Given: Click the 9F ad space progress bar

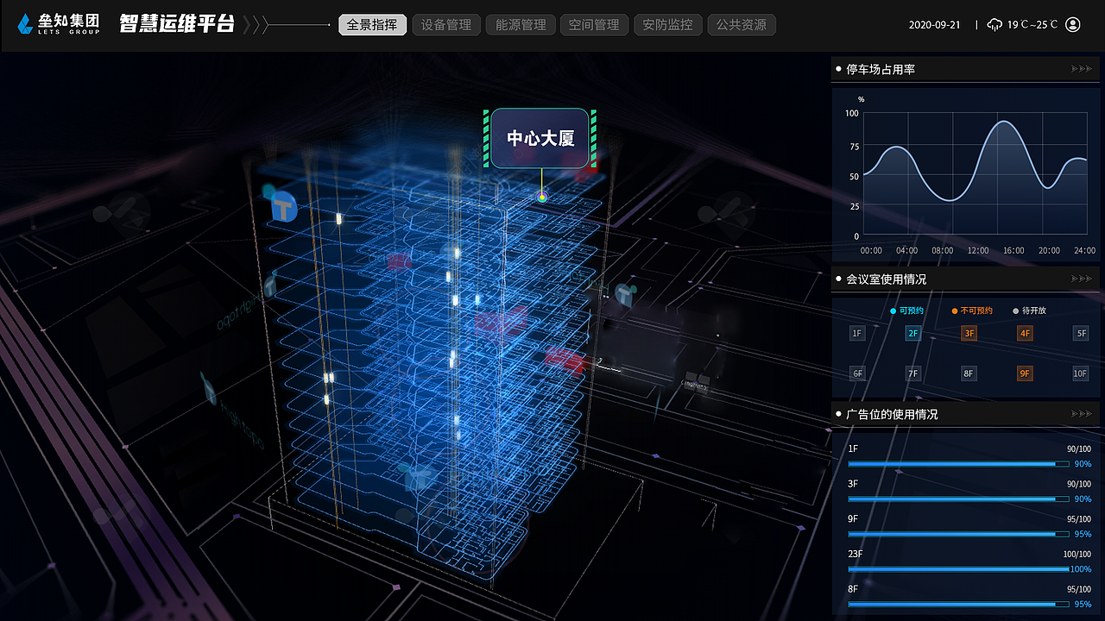Looking at the screenshot, I should [x=958, y=534].
